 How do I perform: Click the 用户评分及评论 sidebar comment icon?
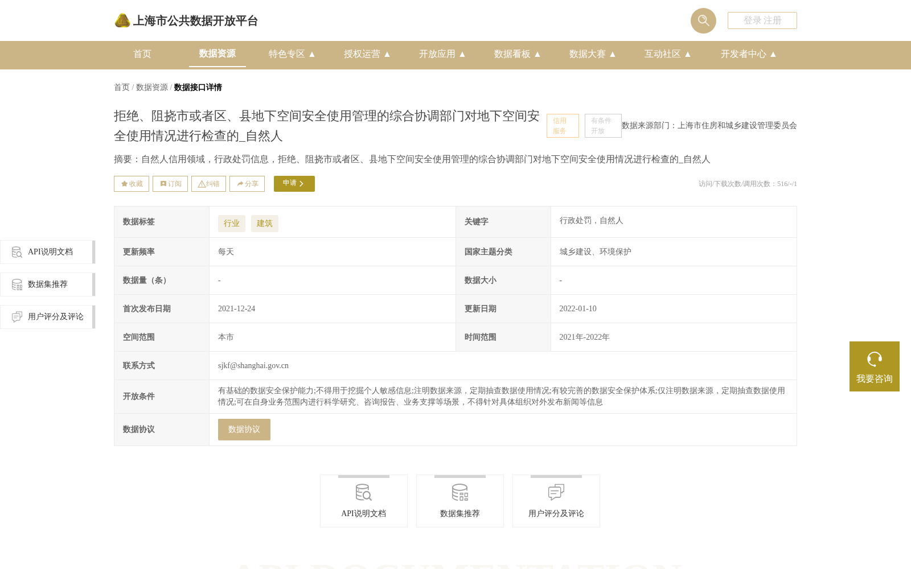coord(17,317)
